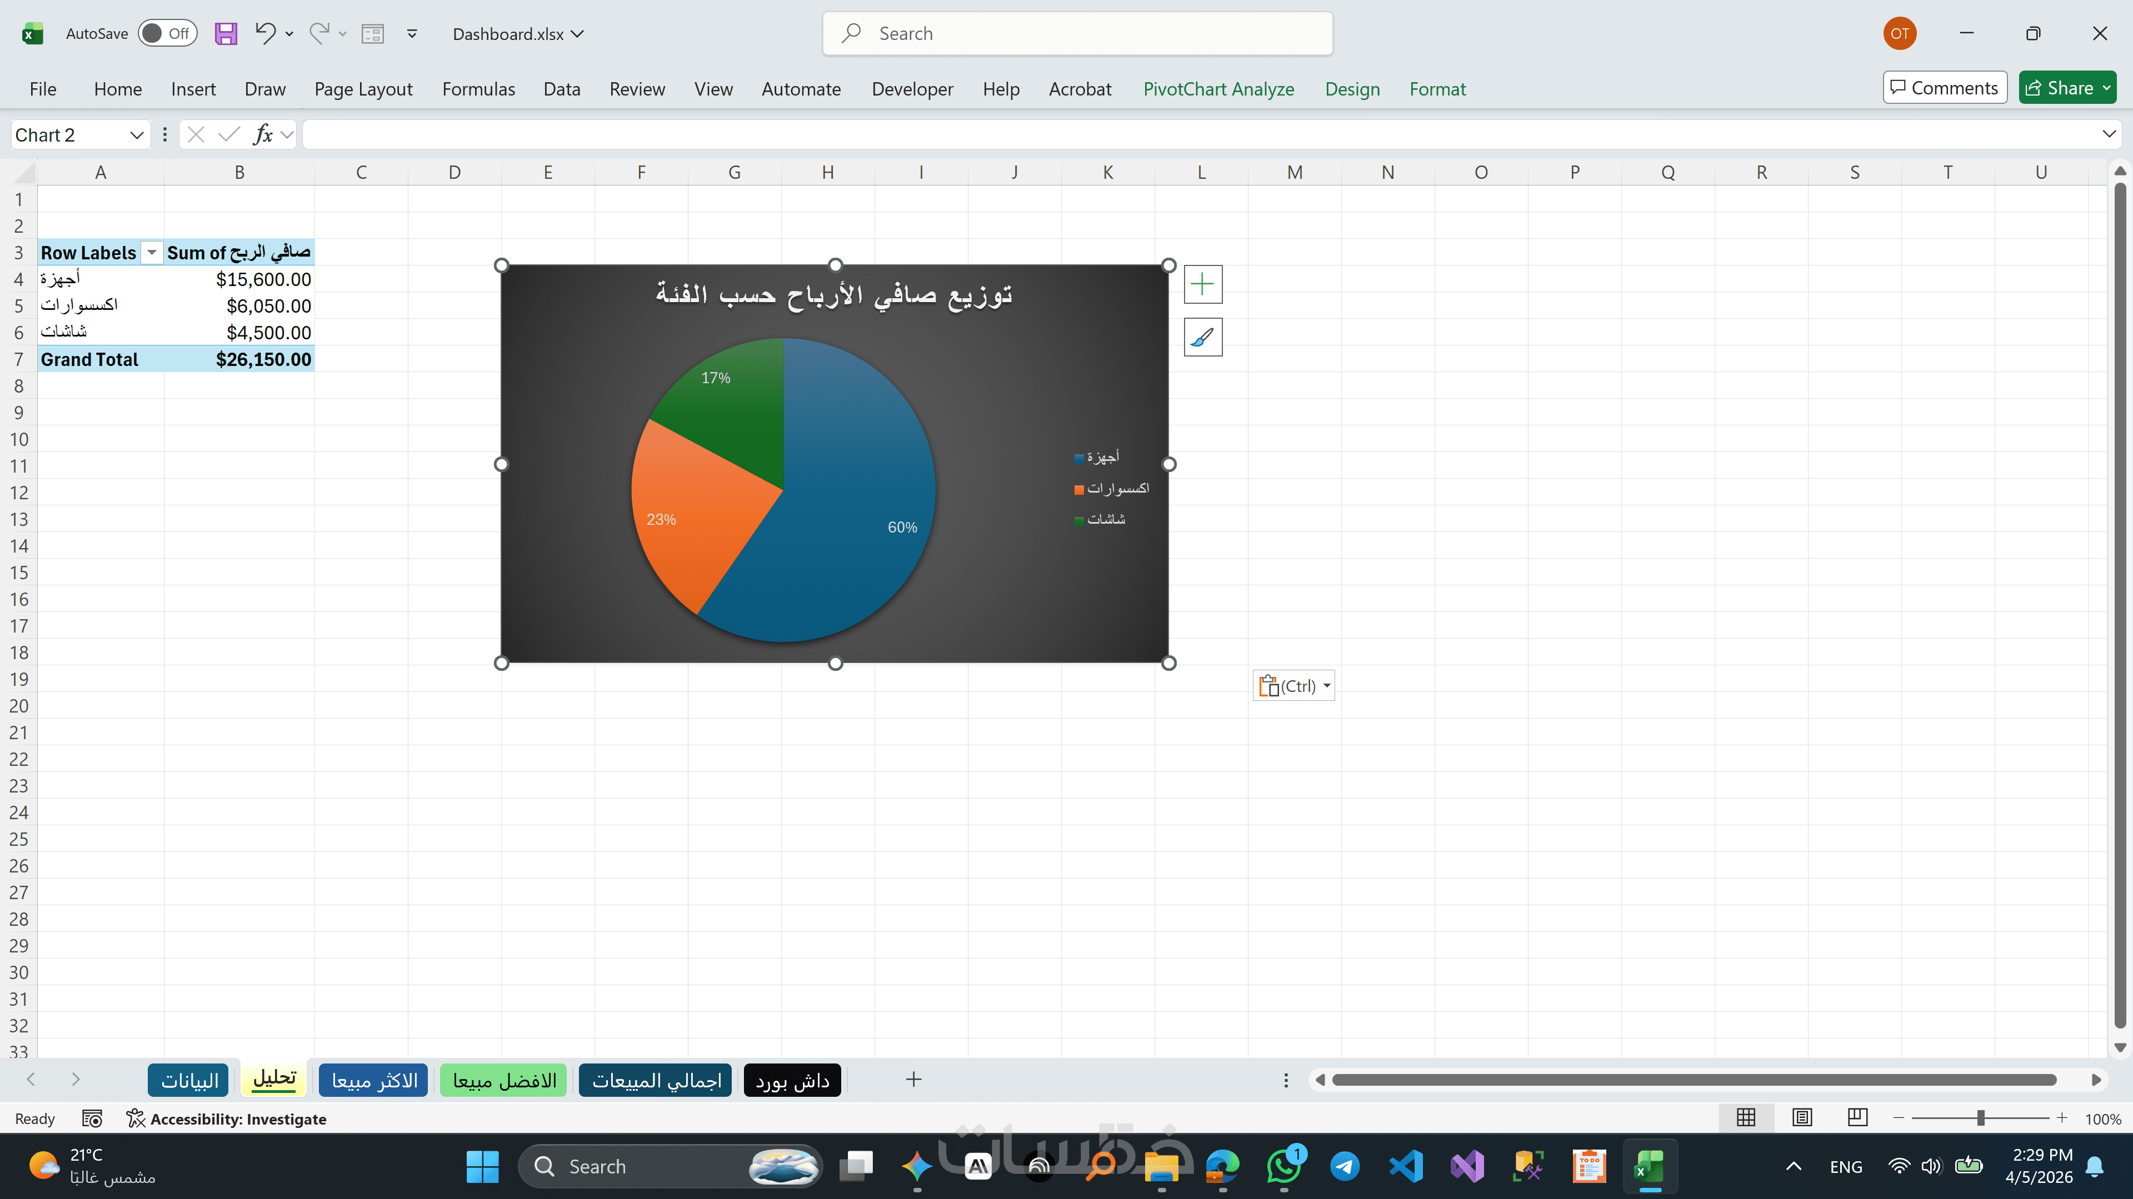The width and height of the screenshot is (2133, 1199).
Task: Switch to Page Layout view icon
Action: click(1802, 1118)
